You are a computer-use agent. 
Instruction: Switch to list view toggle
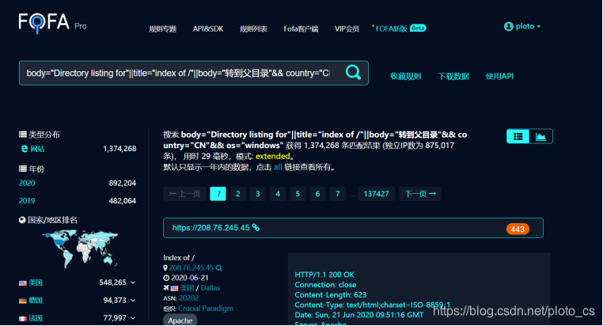click(518, 136)
